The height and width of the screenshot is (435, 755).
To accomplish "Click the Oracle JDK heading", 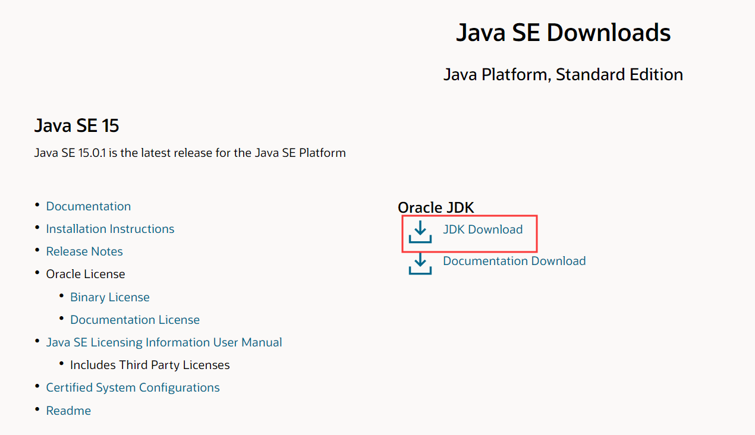I will [x=436, y=207].
